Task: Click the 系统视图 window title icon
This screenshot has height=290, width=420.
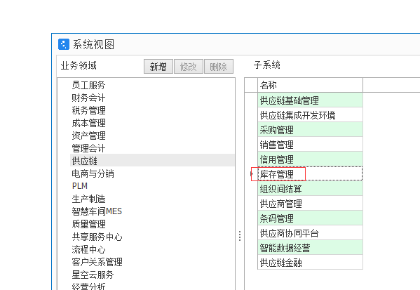Action: 64,44
